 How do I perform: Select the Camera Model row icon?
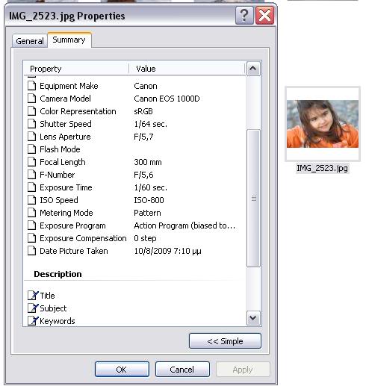point(32,99)
